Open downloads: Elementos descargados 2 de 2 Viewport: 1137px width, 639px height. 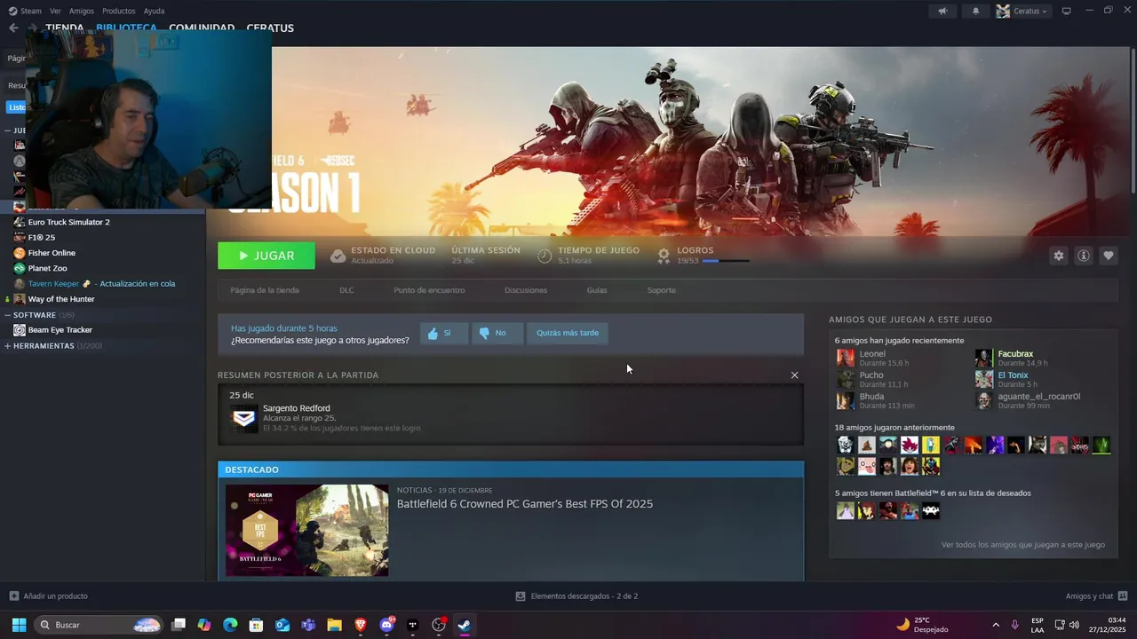pyautogui.click(x=576, y=596)
